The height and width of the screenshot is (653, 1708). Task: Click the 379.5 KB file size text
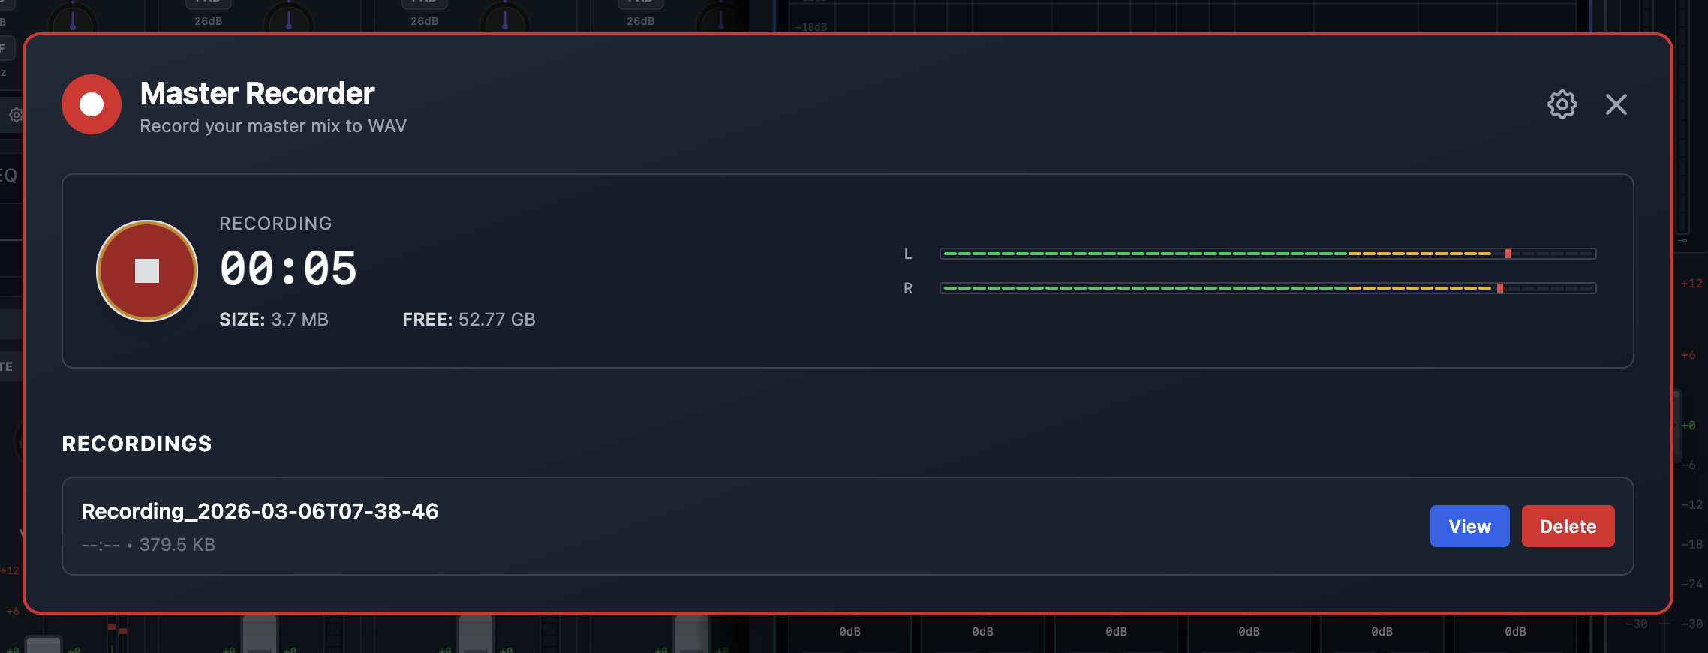coord(177,545)
